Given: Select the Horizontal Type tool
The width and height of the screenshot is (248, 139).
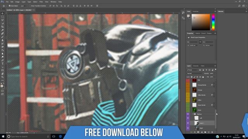Looking at the screenshot, I should (x=2, y=64).
